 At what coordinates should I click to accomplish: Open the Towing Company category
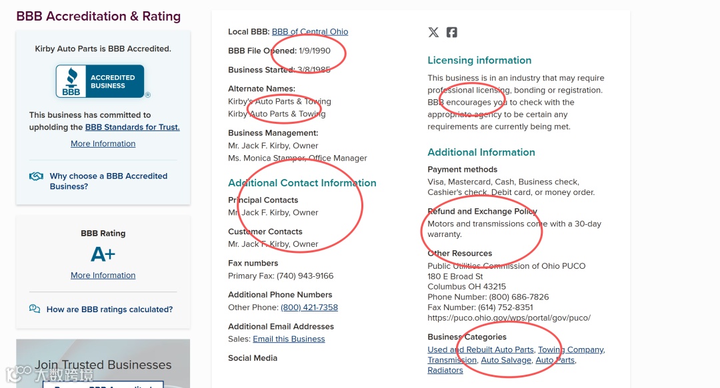(571, 349)
